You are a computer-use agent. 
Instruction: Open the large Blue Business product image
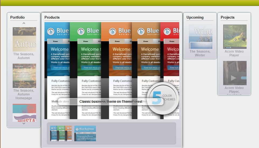click(112, 71)
